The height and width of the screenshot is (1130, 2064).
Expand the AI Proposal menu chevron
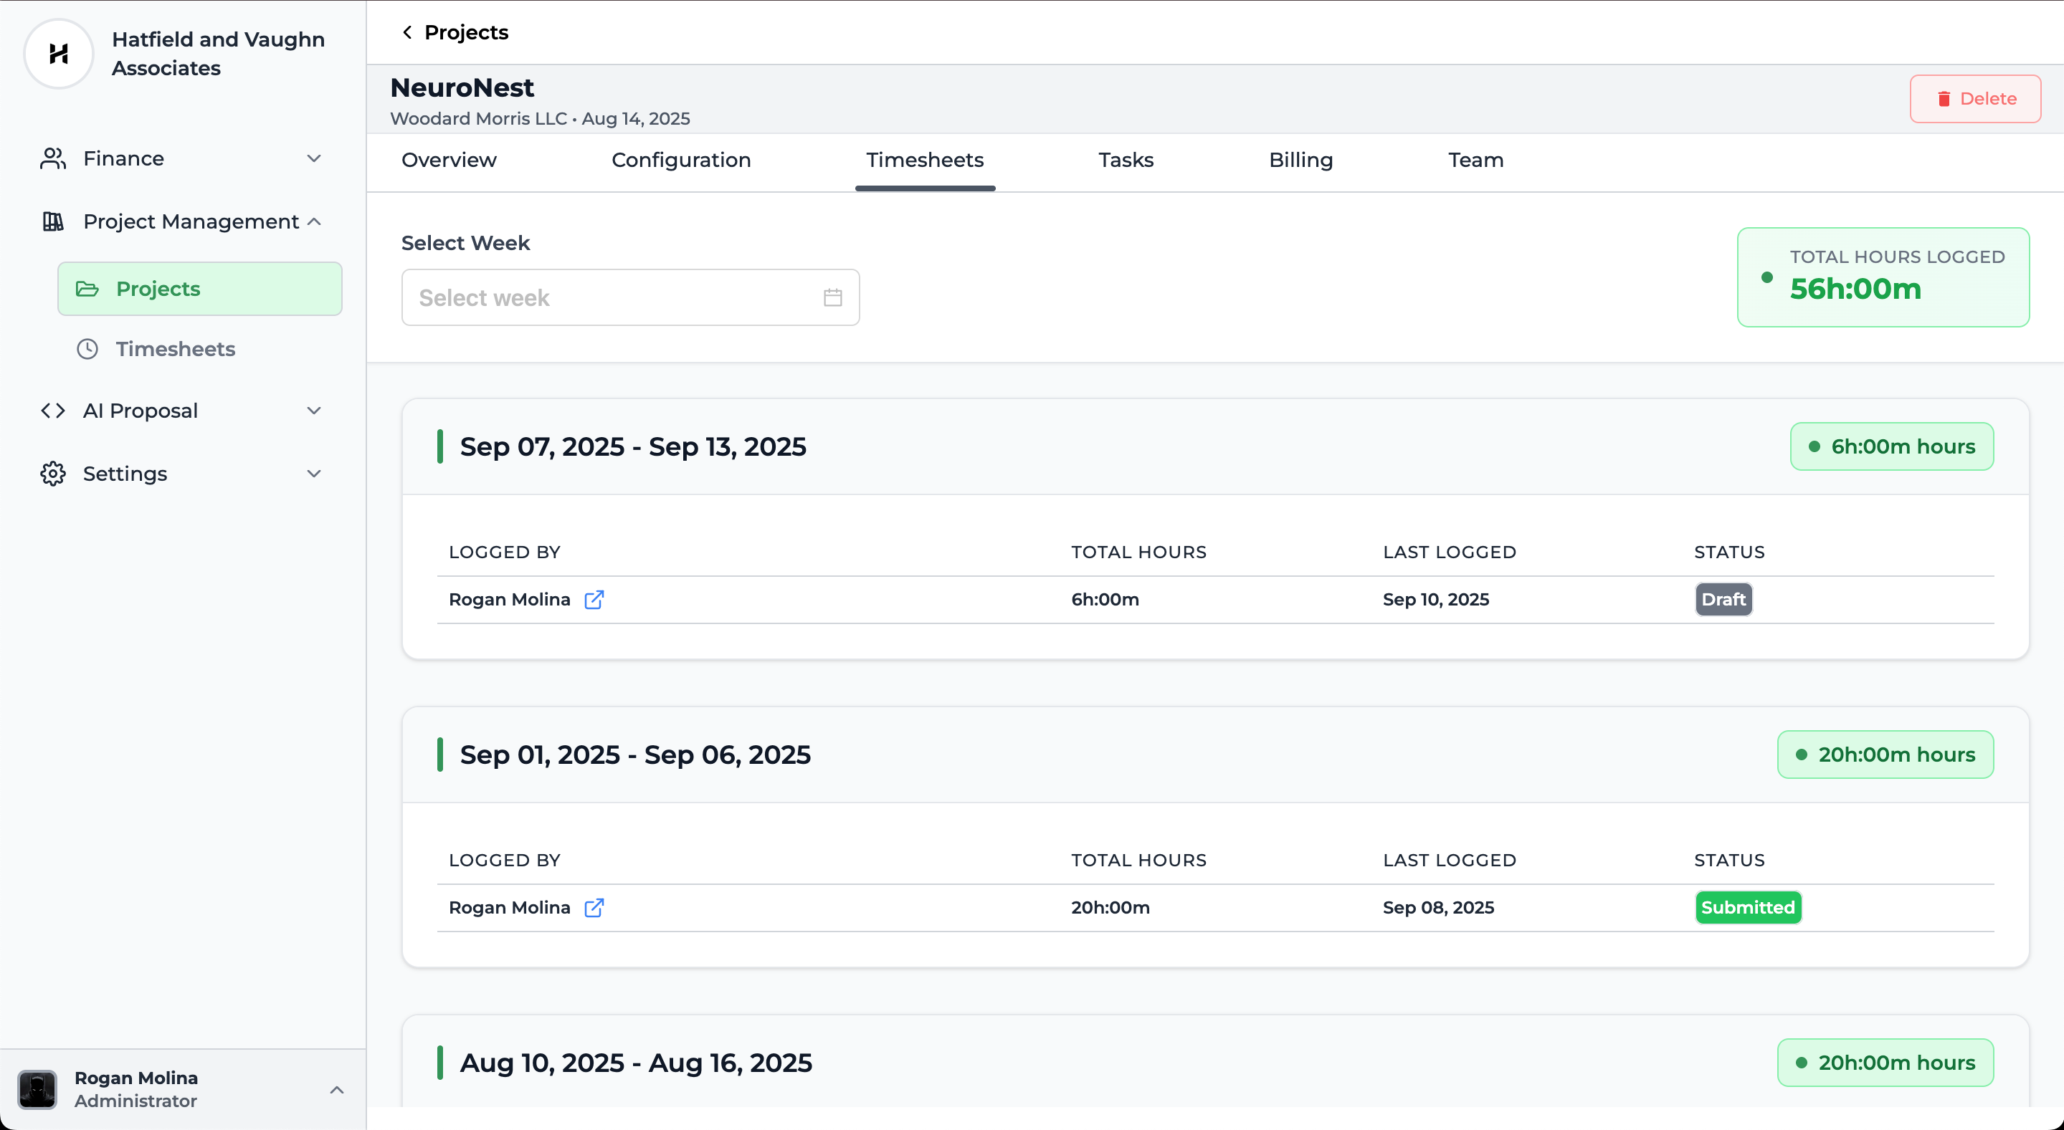[314, 411]
